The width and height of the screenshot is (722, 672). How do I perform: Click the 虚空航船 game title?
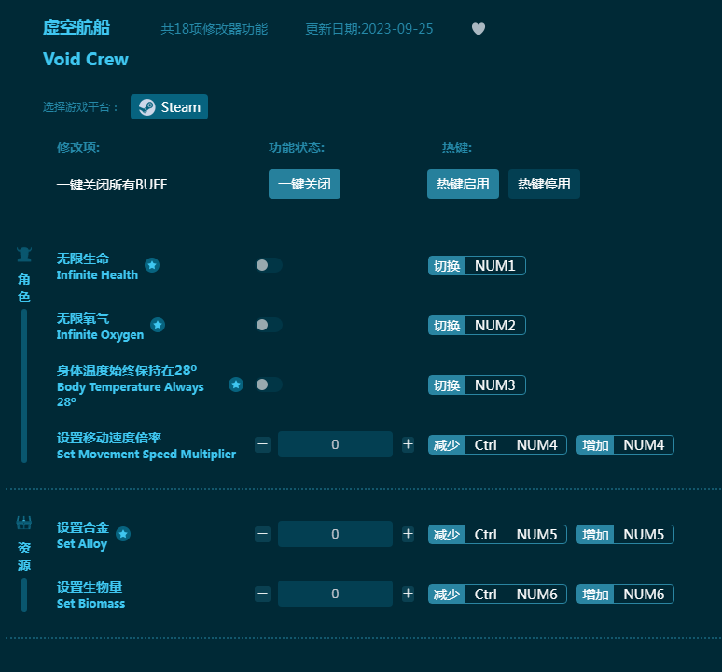76,28
